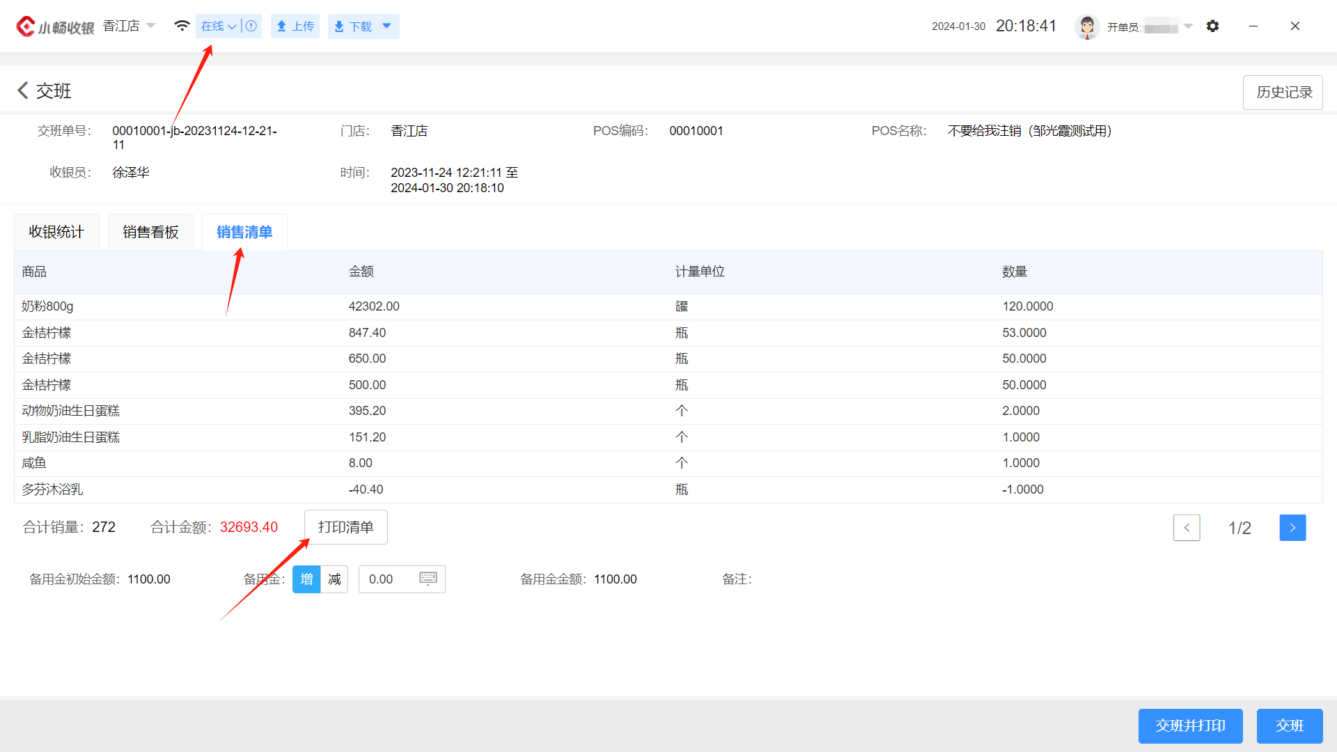Click the cashier avatar icon
Image resolution: width=1337 pixels, height=752 pixels.
(x=1086, y=26)
